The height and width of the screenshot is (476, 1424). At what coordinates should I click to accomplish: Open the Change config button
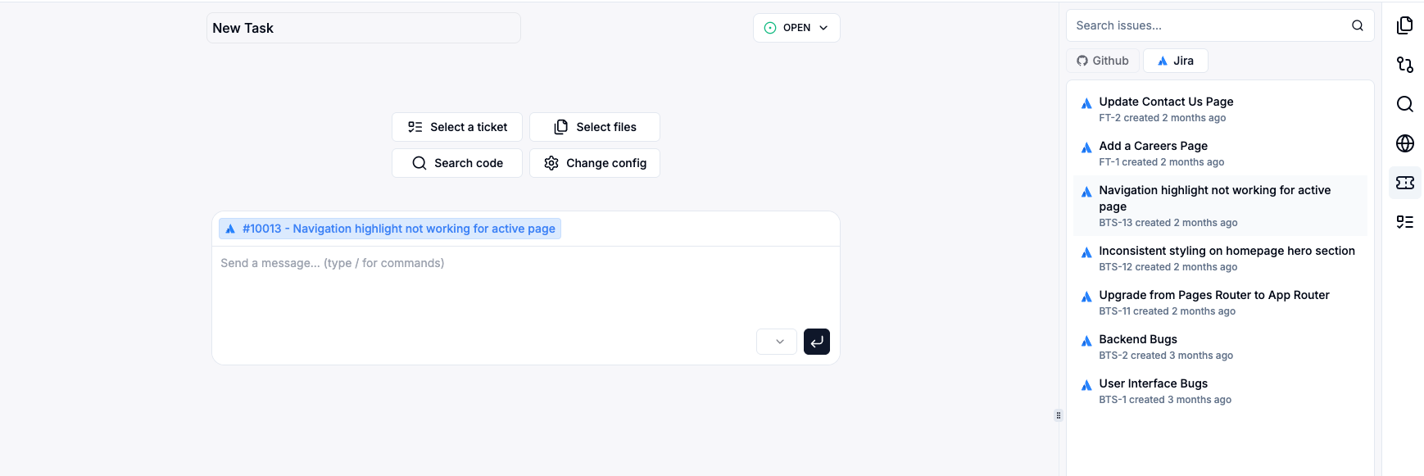pos(594,163)
